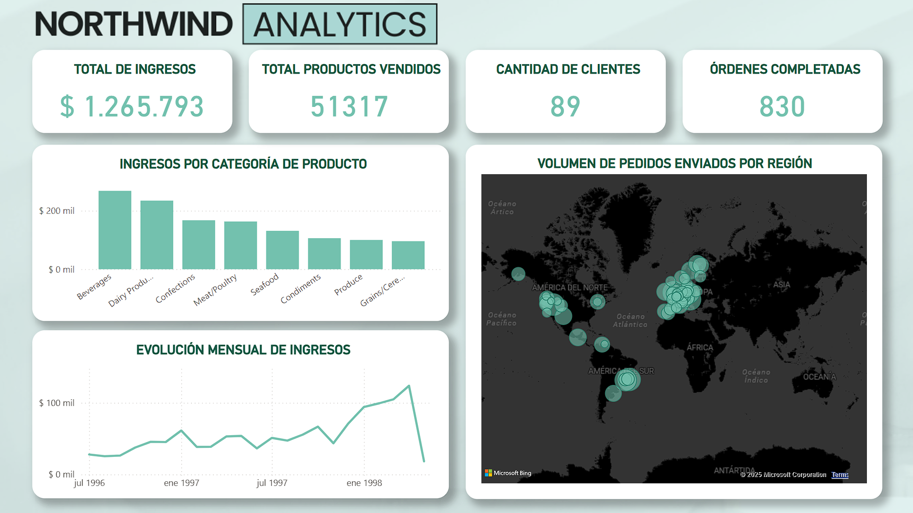Select the Beverages bar in category chart

point(115,230)
